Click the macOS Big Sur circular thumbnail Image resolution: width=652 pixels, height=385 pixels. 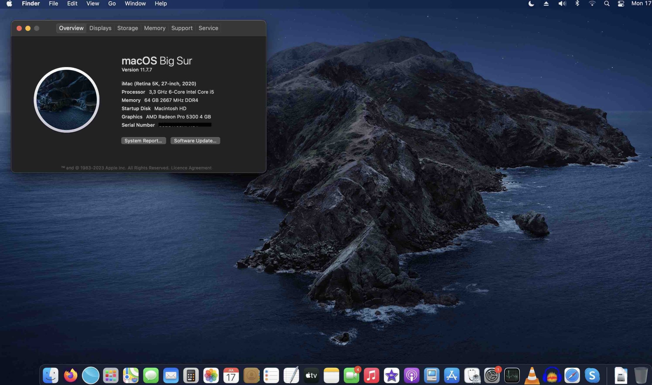click(x=67, y=100)
